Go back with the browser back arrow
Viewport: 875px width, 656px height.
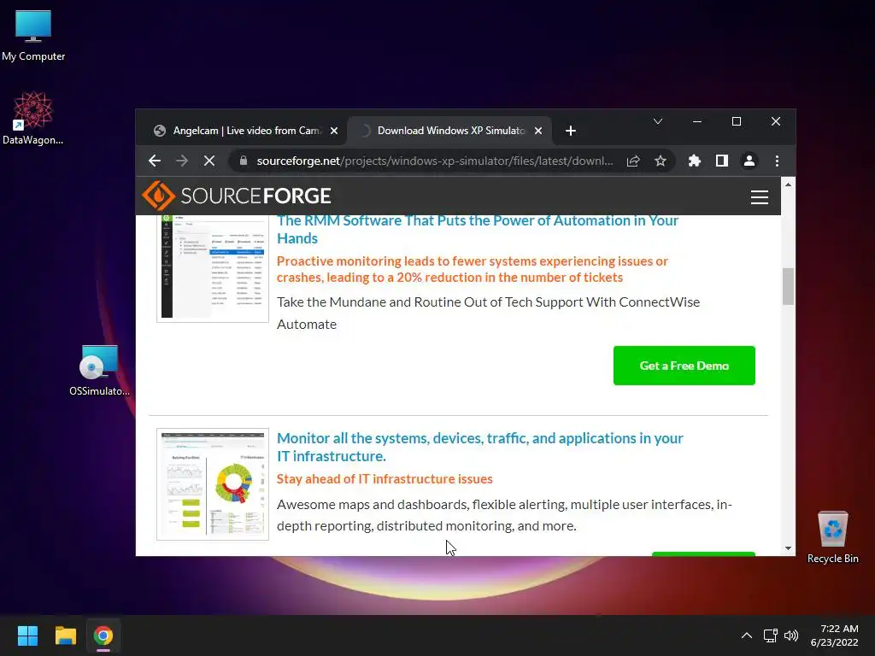click(155, 161)
